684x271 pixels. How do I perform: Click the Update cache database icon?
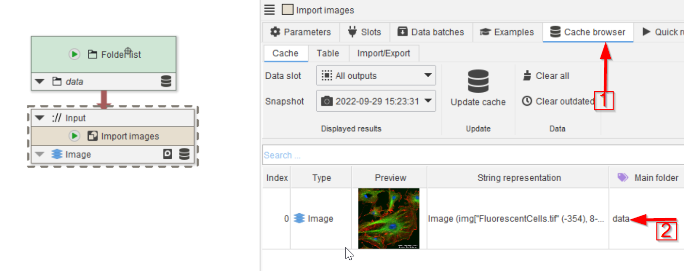(478, 82)
